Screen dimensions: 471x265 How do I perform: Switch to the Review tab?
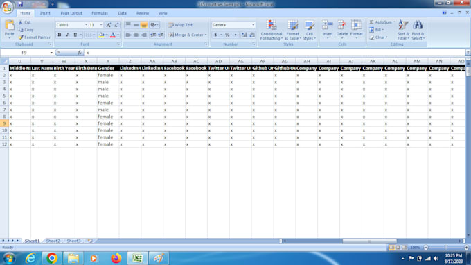tap(143, 13)
